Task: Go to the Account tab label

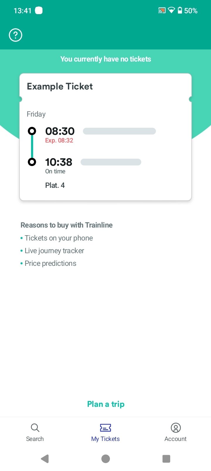Action: click(x=176, y=439)
